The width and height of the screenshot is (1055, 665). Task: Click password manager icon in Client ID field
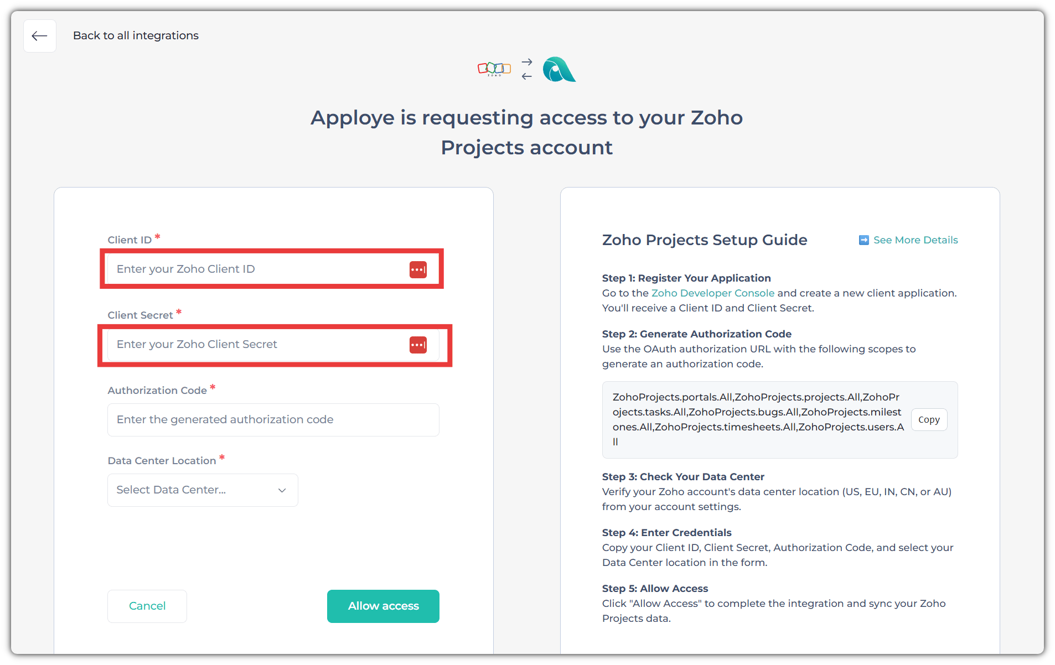coord(418,269)
